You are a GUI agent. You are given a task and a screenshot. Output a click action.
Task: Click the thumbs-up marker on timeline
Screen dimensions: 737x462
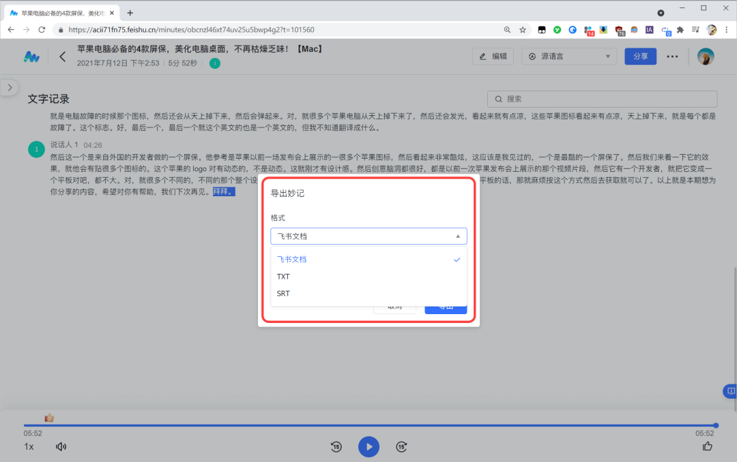click(49, 418)
